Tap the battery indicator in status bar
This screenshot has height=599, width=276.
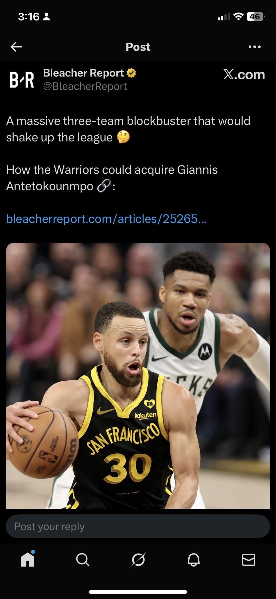pyautogui.click(x=255, y=16)
